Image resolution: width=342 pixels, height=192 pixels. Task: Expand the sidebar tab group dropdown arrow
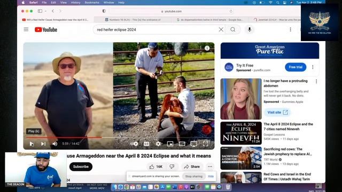point(45,11)
